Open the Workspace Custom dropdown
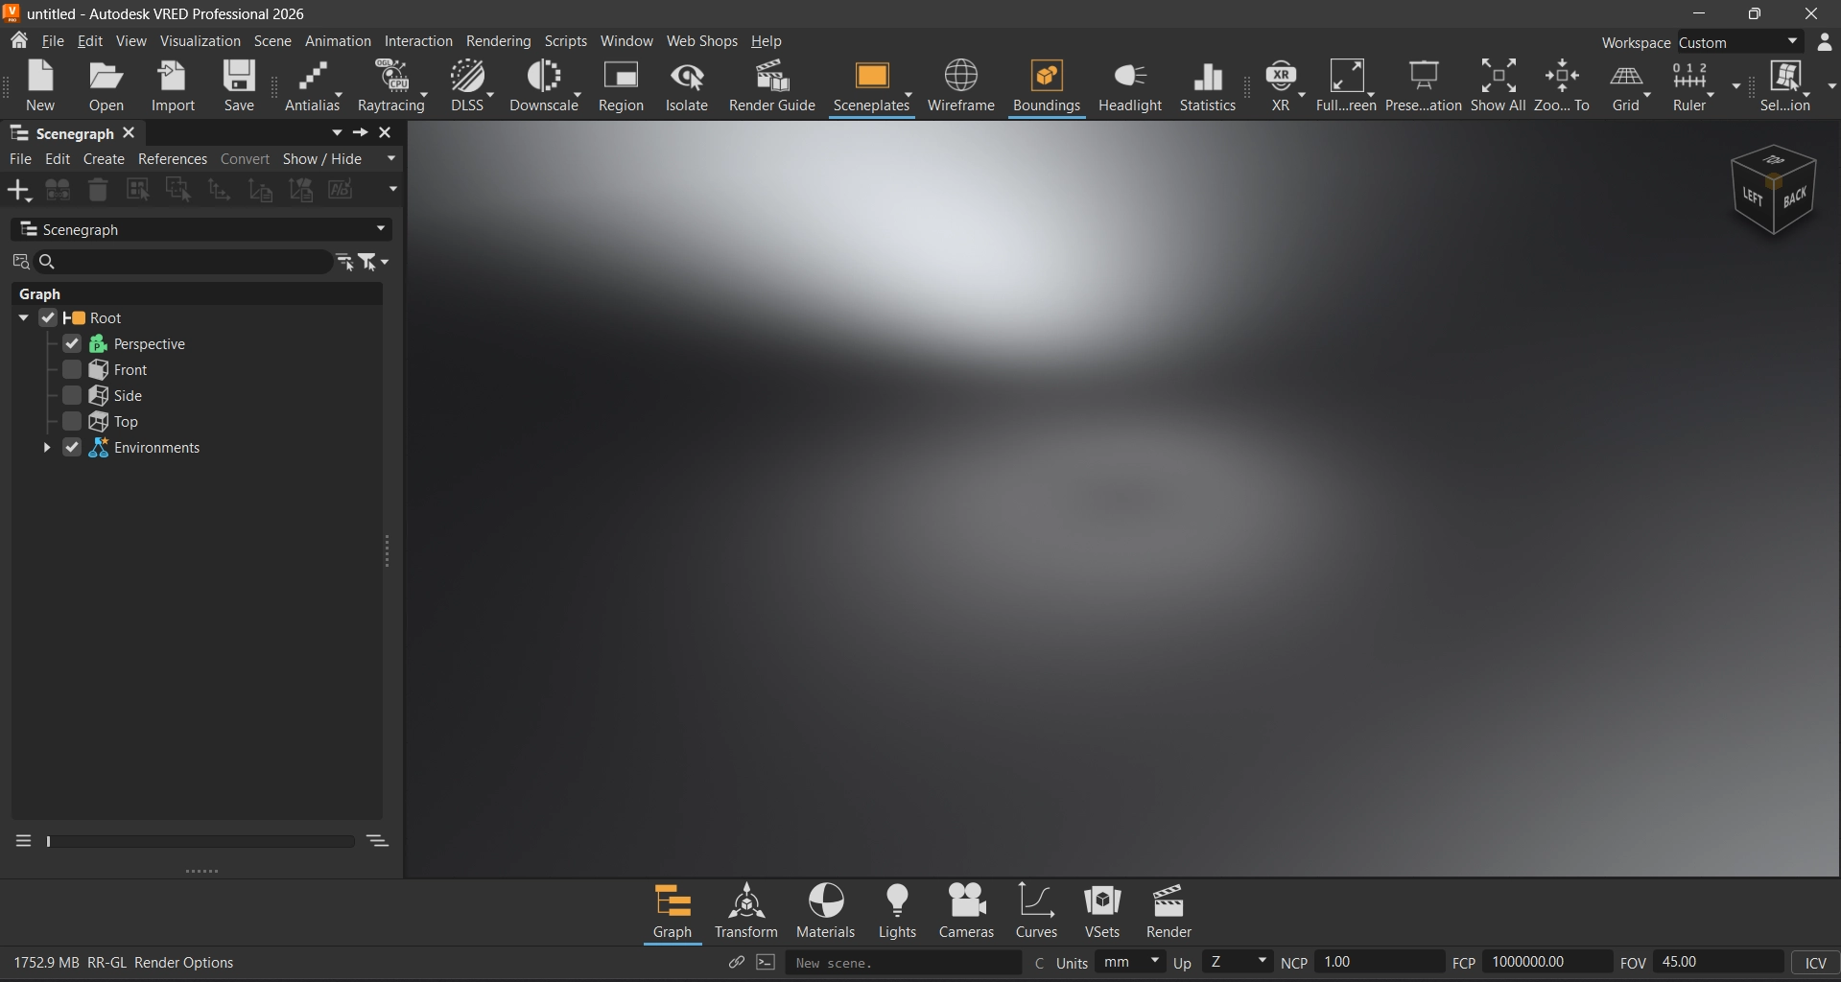 1738,42
